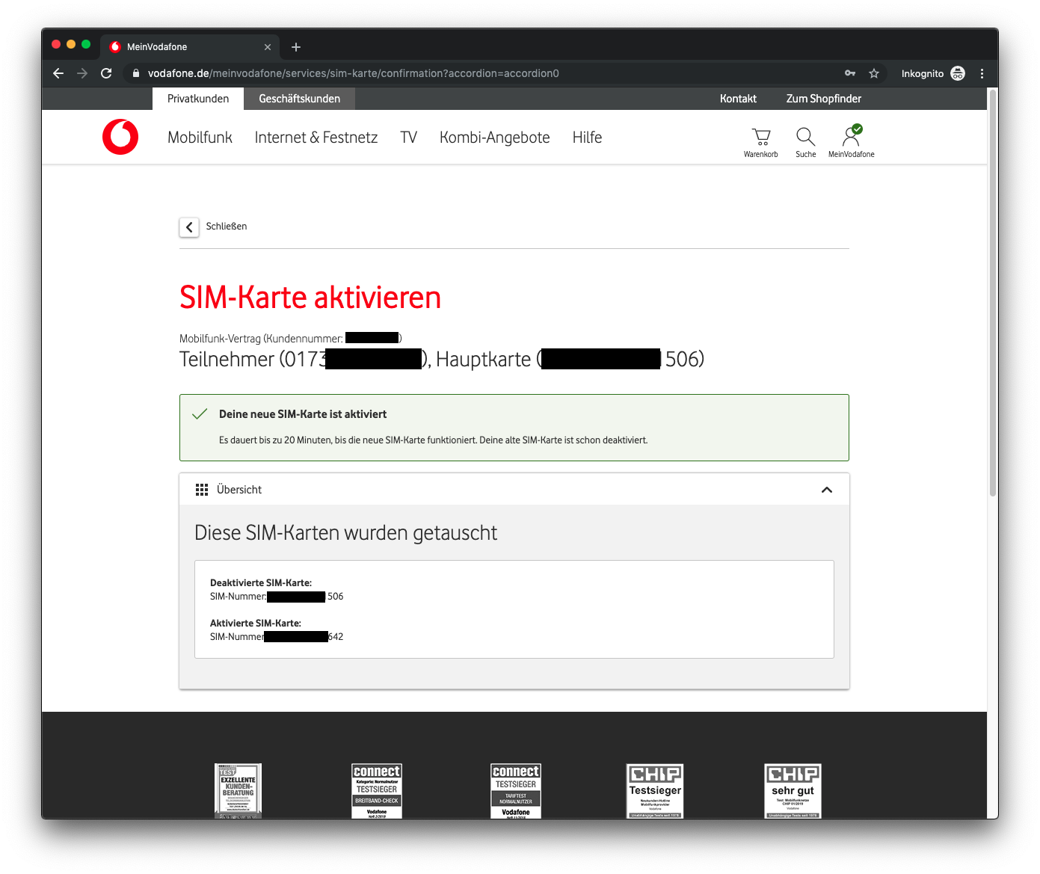Click the Übersicht section title
Viewport: 1040px width, 874px height.
click(x=239, y=490)
